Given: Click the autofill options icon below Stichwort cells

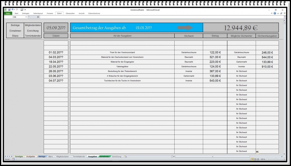Looking at the screenshot, I should pyautogui.click(x=257, y=152).
